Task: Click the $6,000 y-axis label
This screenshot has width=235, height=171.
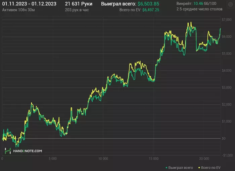Action: [x=227, y=36]
